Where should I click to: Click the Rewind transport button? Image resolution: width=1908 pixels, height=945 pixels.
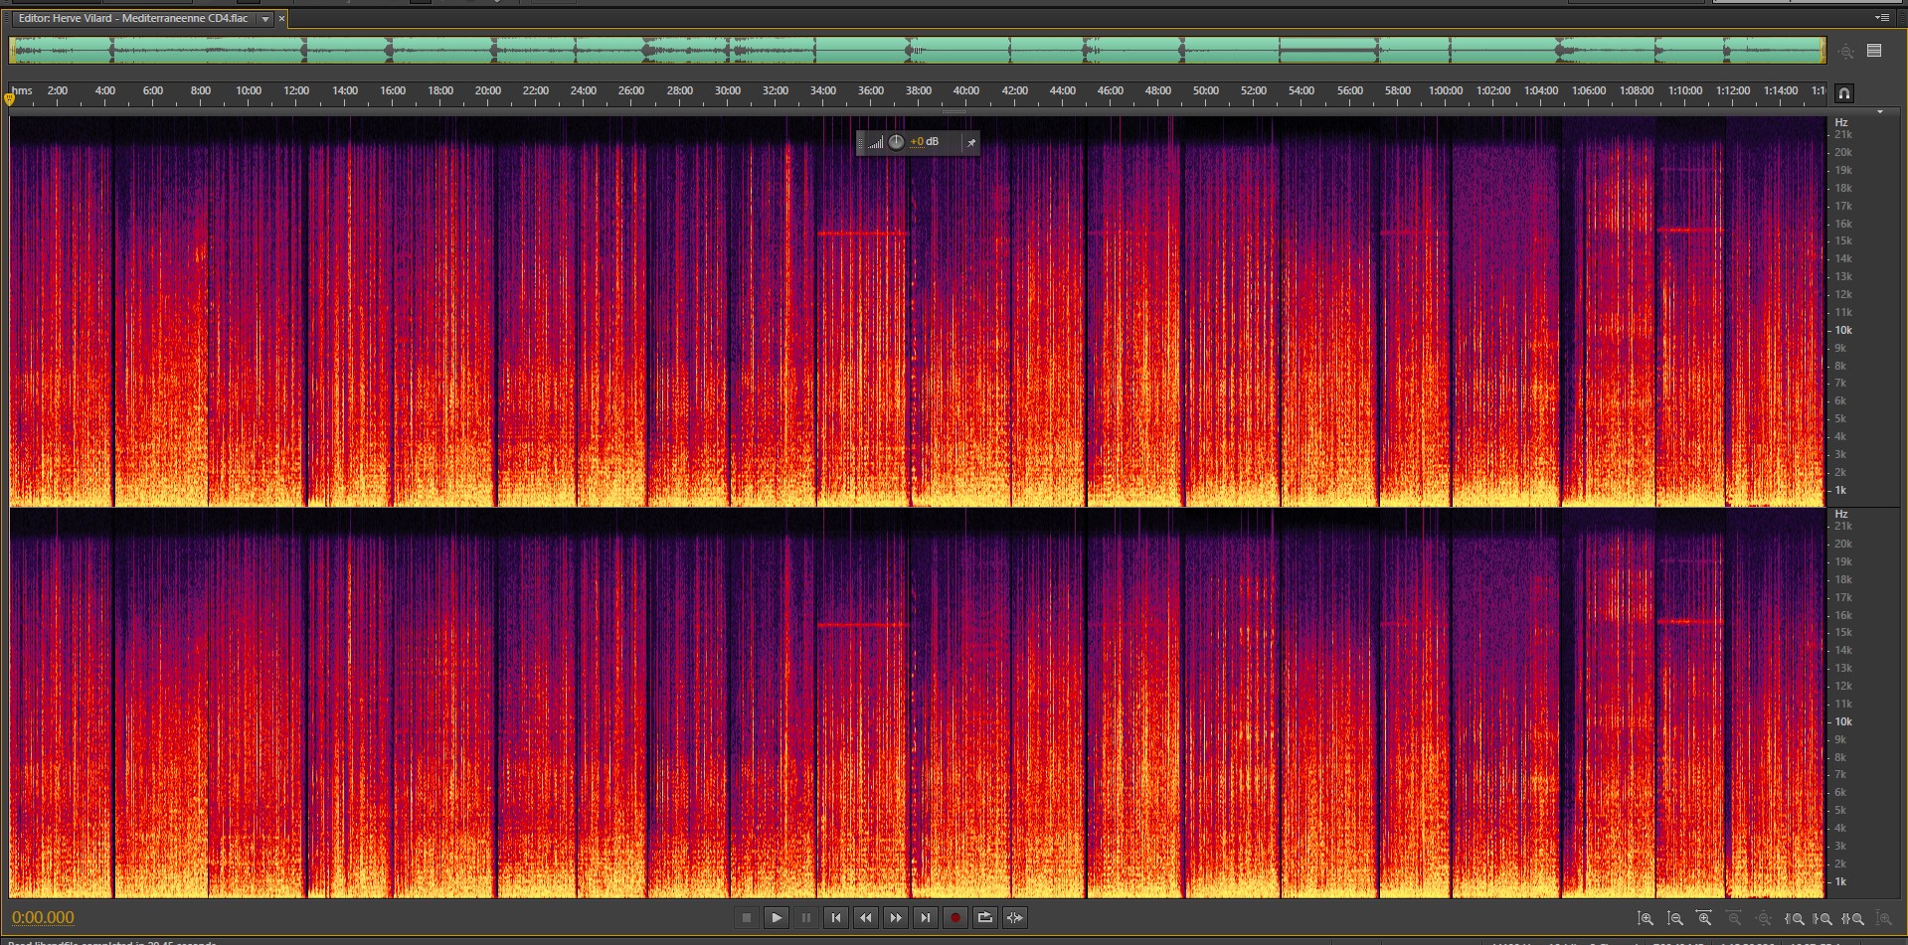click(866, 917)
